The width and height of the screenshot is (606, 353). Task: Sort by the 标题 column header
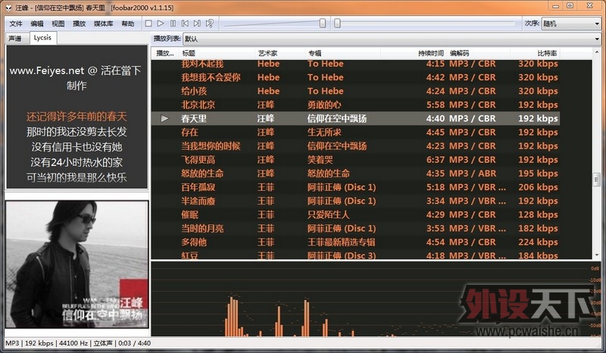point(217,53)
